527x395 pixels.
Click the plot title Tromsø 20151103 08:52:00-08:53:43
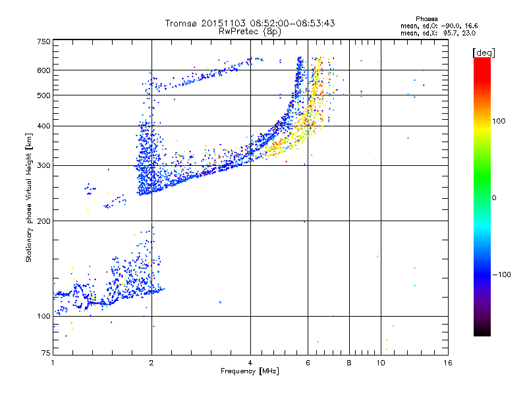coord(250,23)
